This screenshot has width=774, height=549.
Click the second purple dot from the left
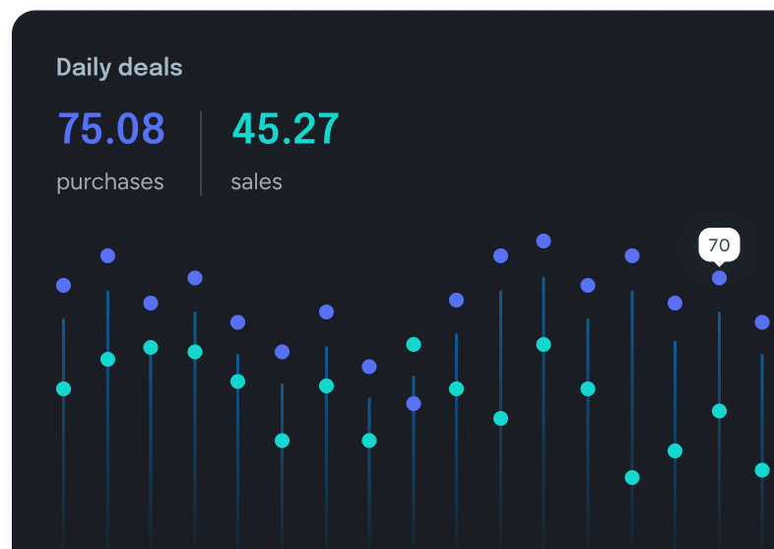pyautogui.click(x=107, y=255)
